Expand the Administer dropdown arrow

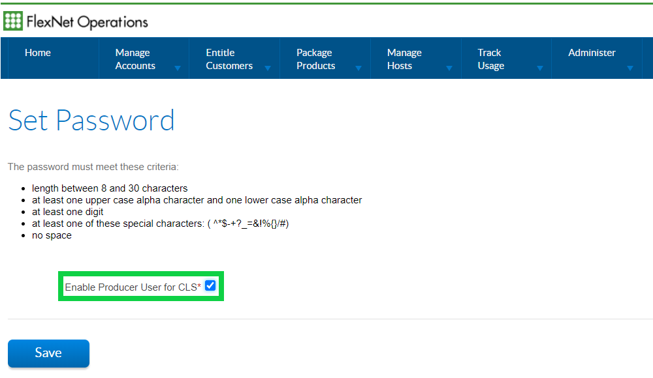coord(630,68)
